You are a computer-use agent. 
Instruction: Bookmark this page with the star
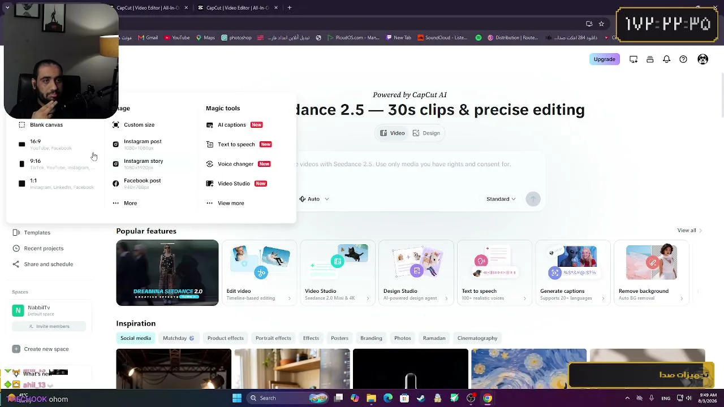[601, 24]
